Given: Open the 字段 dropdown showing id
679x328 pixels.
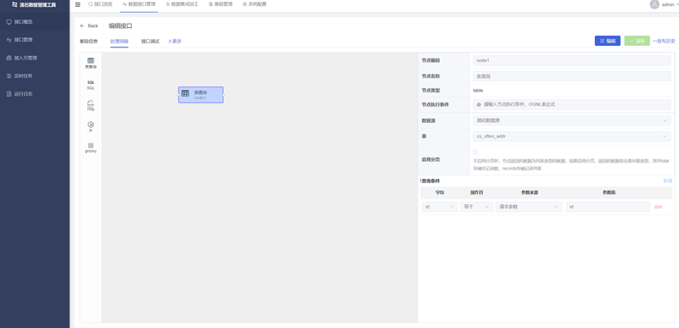Looking at the screenshot, I should pyautogui.click(x=440, y=207).
